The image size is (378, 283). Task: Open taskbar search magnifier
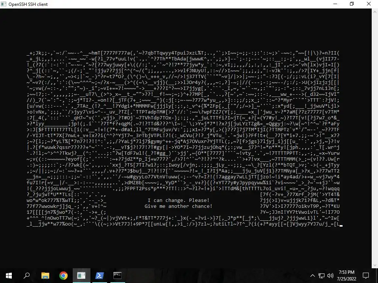click(27, 275)
